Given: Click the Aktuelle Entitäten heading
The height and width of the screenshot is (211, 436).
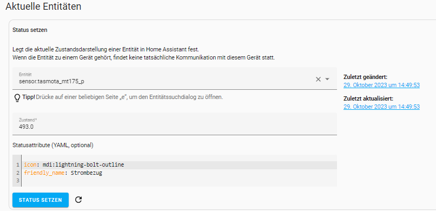Looking at the screenshot, I should 43,6.
